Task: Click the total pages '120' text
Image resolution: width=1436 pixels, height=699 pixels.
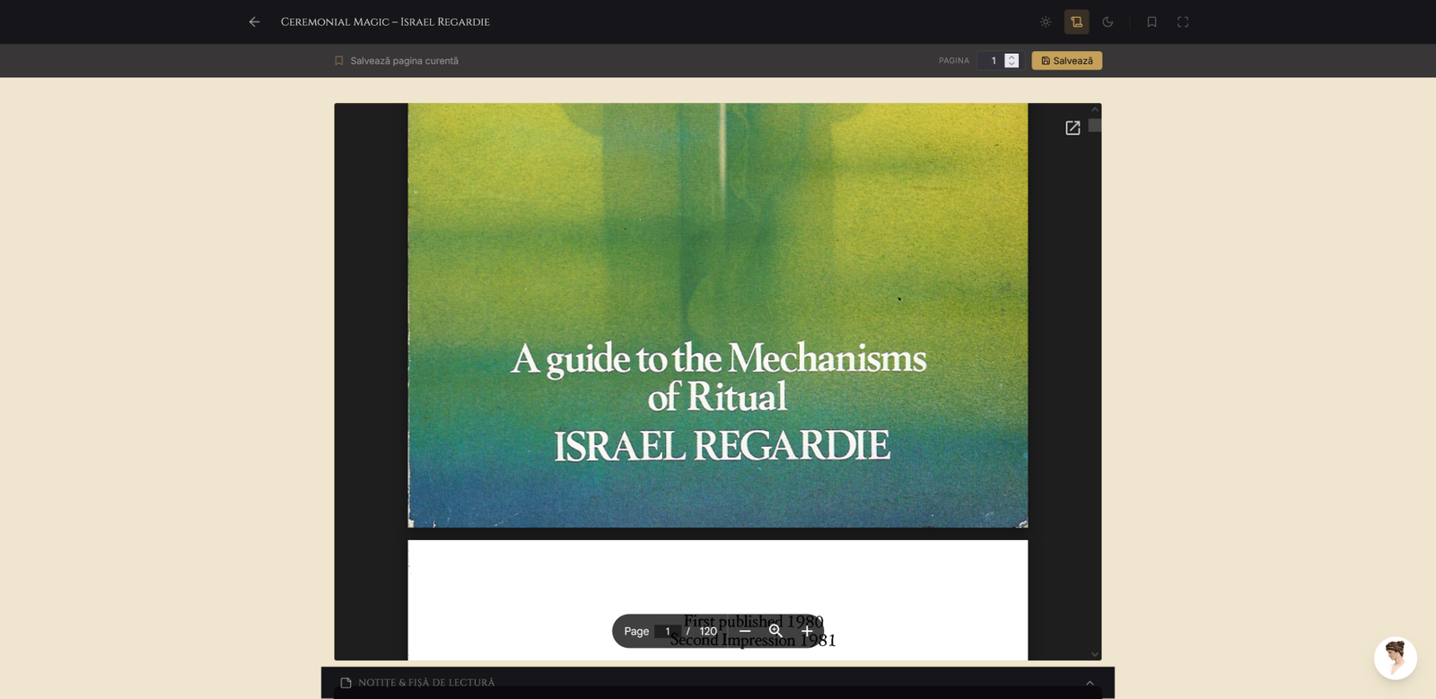Action: (708, 632)
